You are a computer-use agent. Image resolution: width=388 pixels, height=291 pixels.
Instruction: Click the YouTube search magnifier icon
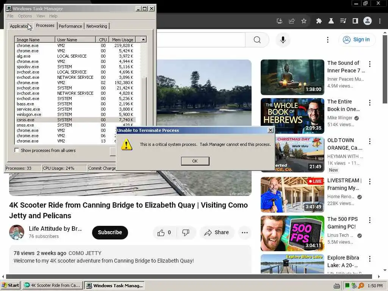[257, 39]
